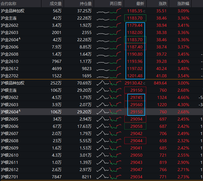The height and width of the screenshot is (181, 203).
Task: Click the 沪金2702 two-day mini chart
Action: pyautogui.click(x=109, y=76)
